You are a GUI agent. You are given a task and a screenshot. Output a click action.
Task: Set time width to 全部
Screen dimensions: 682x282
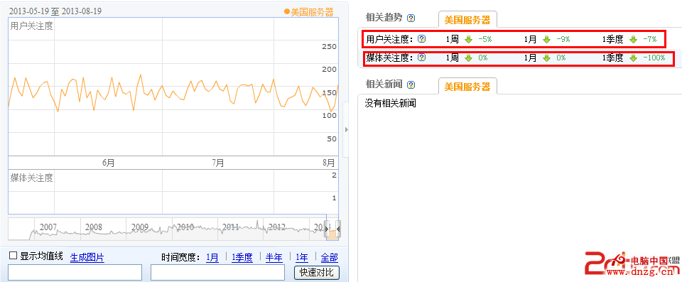(329, 258)
